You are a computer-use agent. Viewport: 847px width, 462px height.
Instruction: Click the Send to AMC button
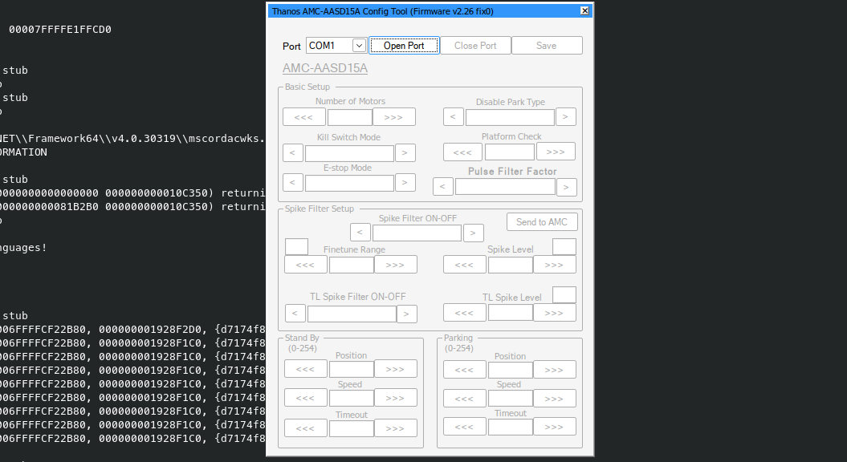point(542,222)
